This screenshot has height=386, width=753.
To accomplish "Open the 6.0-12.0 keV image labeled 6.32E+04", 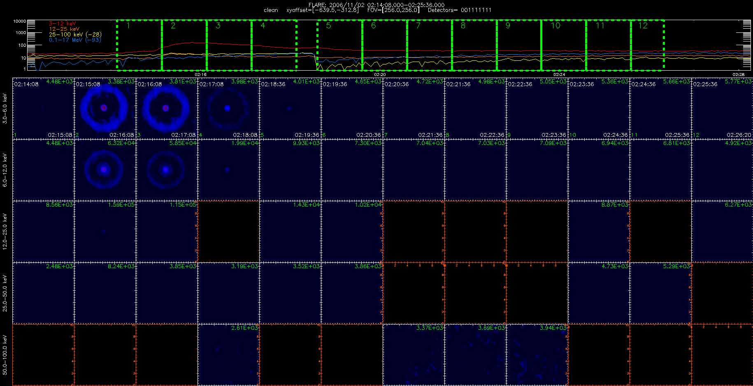I will pos(105,170).
